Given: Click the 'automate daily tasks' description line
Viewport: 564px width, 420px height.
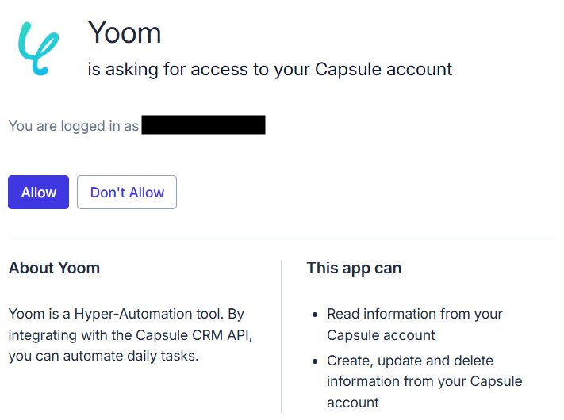Looking at the screenshot, I should (x=103, y=356).
